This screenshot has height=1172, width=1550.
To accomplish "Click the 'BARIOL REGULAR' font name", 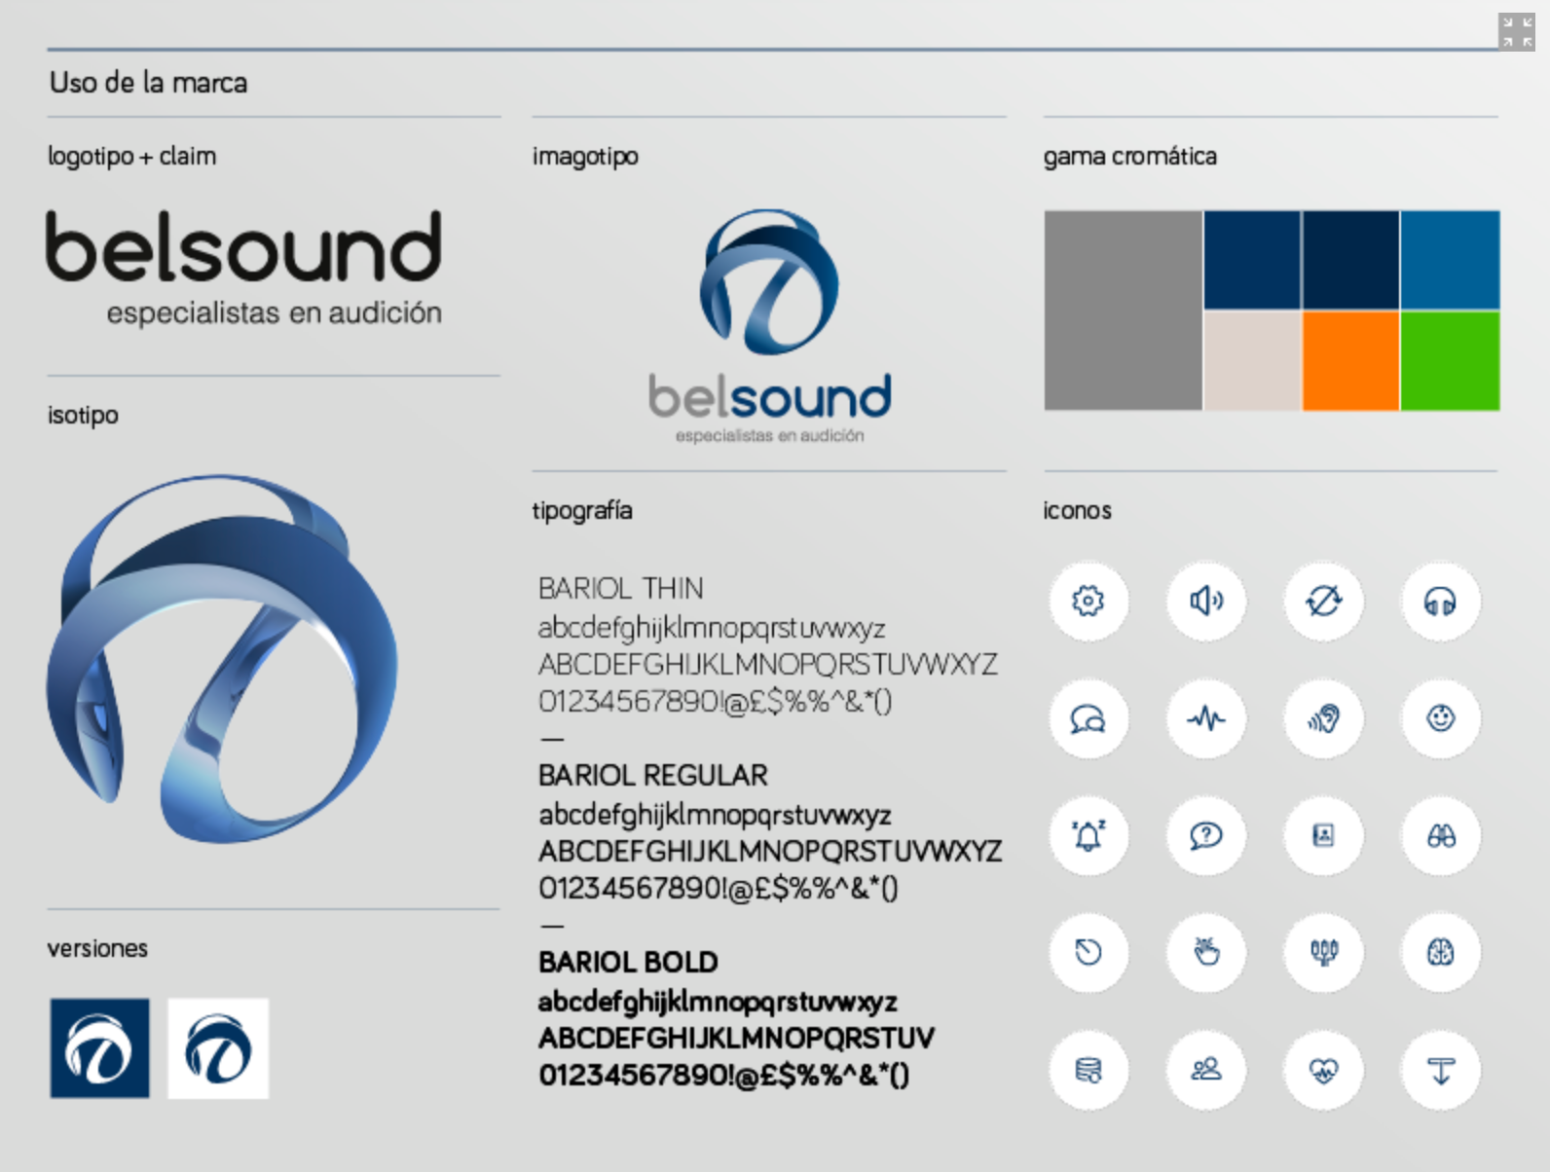I will pos(653,775).
